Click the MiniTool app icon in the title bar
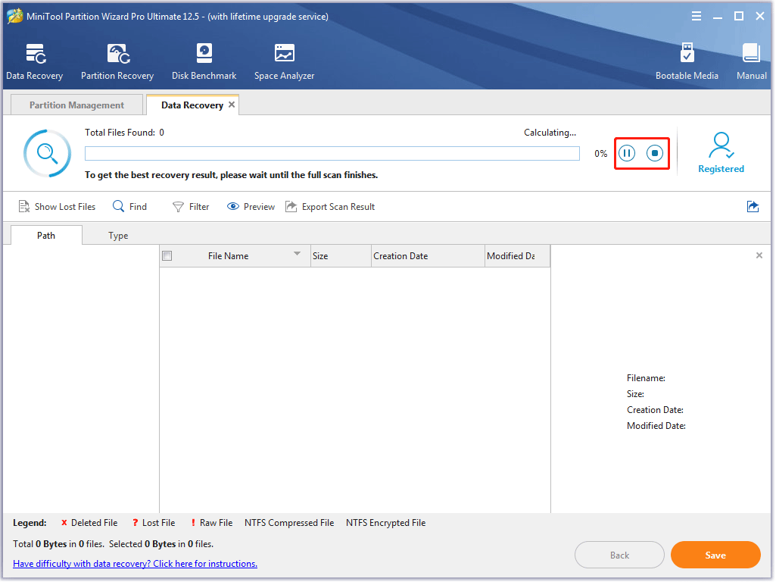This screenshot has width=776, height=582. (x=14, y=17)
